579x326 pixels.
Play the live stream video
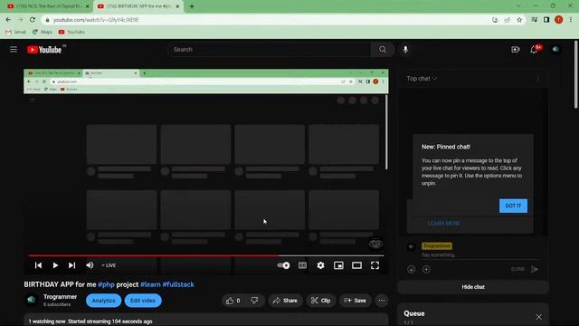click(55, 265)
